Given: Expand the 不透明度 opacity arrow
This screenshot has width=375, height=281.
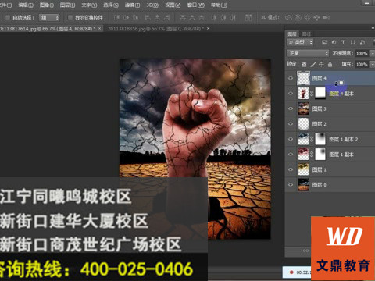Looking at the screenshot, I should point(373,53).
